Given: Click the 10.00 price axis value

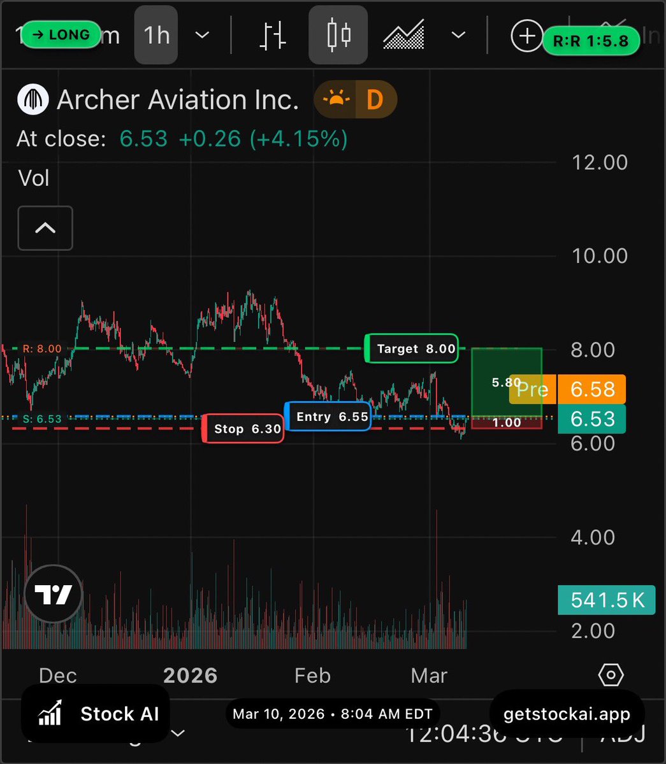Looking at the screenshot, I should pos(600,256).
